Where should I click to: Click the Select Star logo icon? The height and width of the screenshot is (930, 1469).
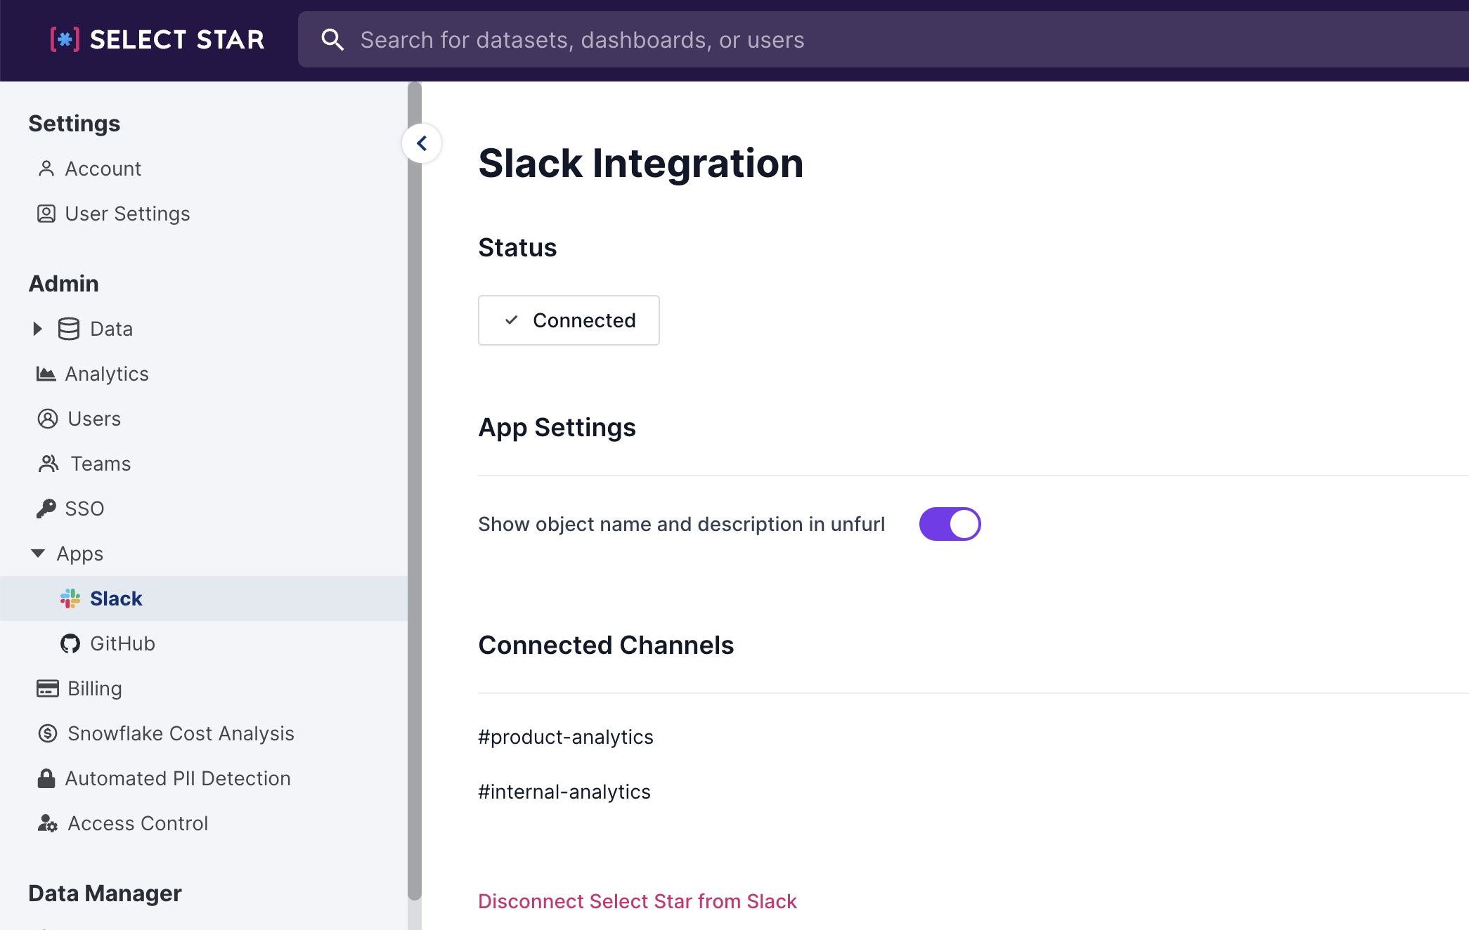pyautogui.click(x=65, y=39)
